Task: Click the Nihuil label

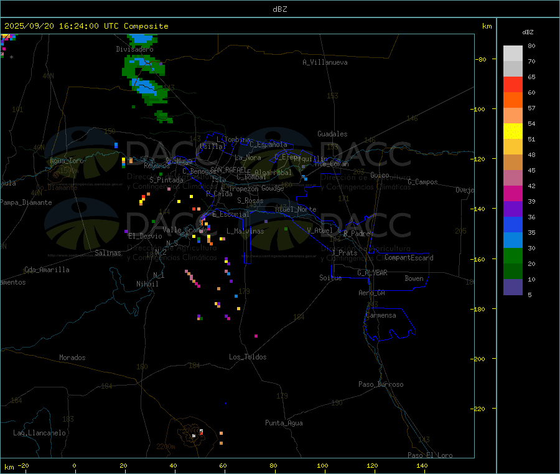Action: (x=147, y=284)
